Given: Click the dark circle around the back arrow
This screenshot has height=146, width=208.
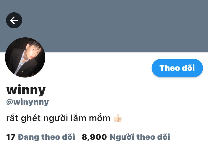Looking at the screenshot, I should (14, 20).
